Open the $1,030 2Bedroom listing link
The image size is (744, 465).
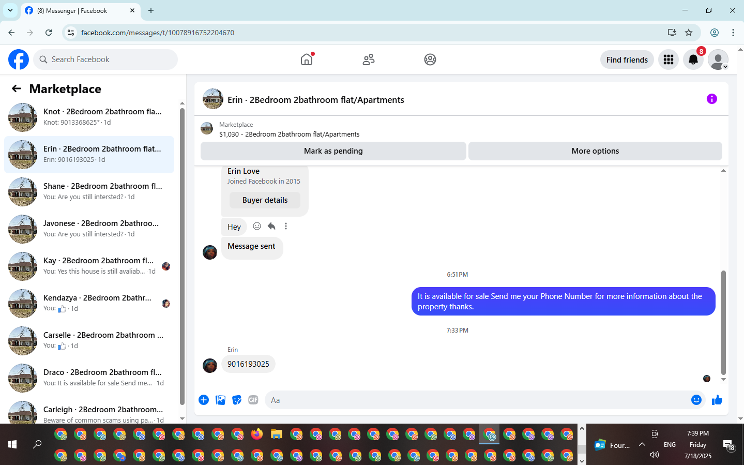coord(290,134)
